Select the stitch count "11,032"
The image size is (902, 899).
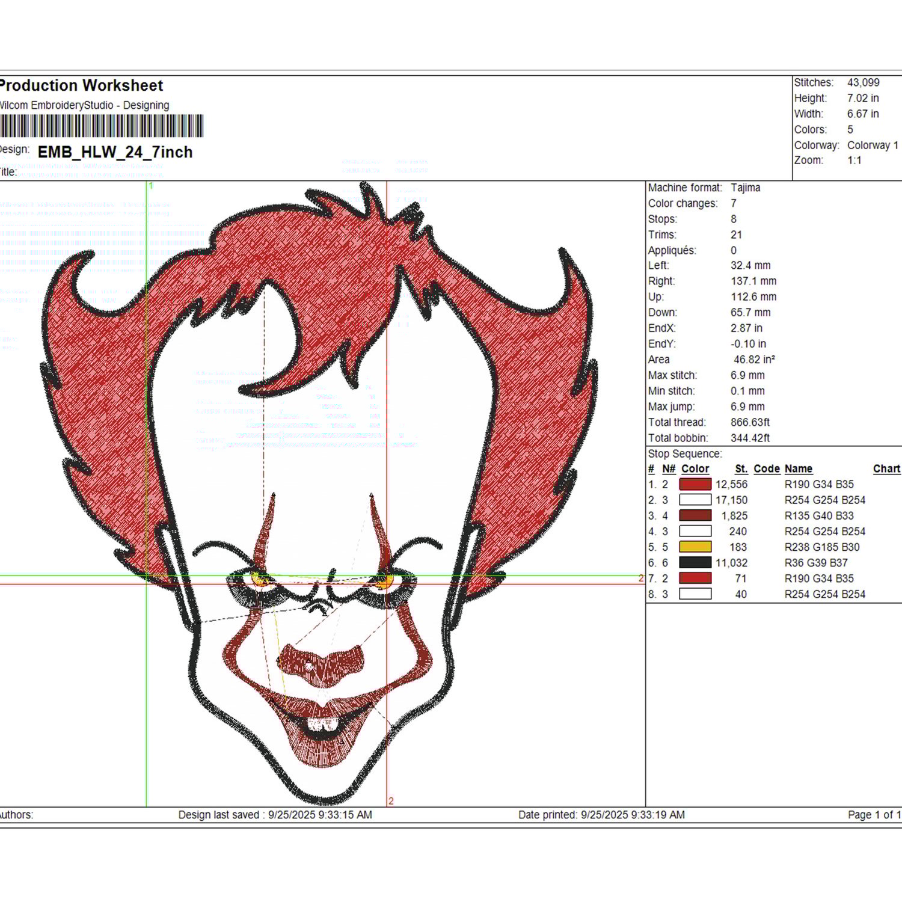point(731,562)
